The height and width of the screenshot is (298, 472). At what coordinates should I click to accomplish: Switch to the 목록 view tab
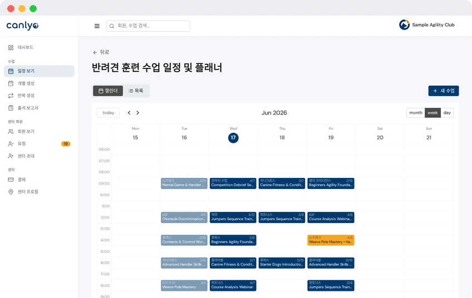click(136, 91)
